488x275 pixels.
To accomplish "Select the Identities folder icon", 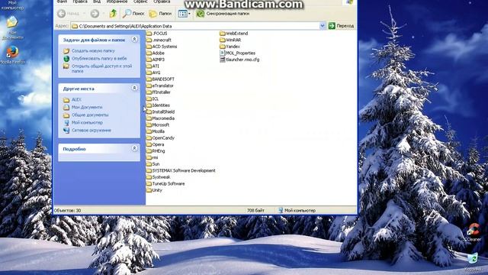I will [149, 105].
